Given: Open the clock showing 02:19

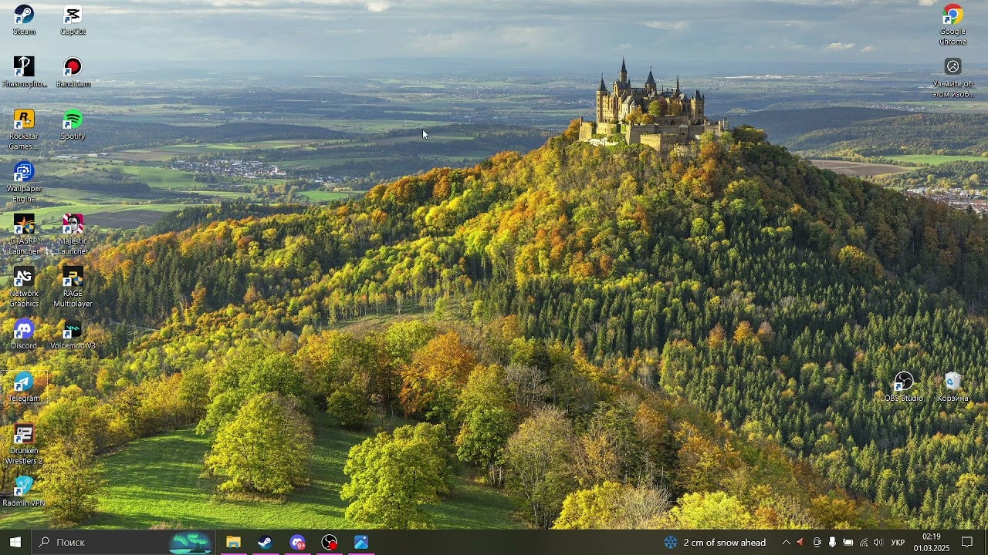Looking at the screenshot, I should (x=932, y=542).
